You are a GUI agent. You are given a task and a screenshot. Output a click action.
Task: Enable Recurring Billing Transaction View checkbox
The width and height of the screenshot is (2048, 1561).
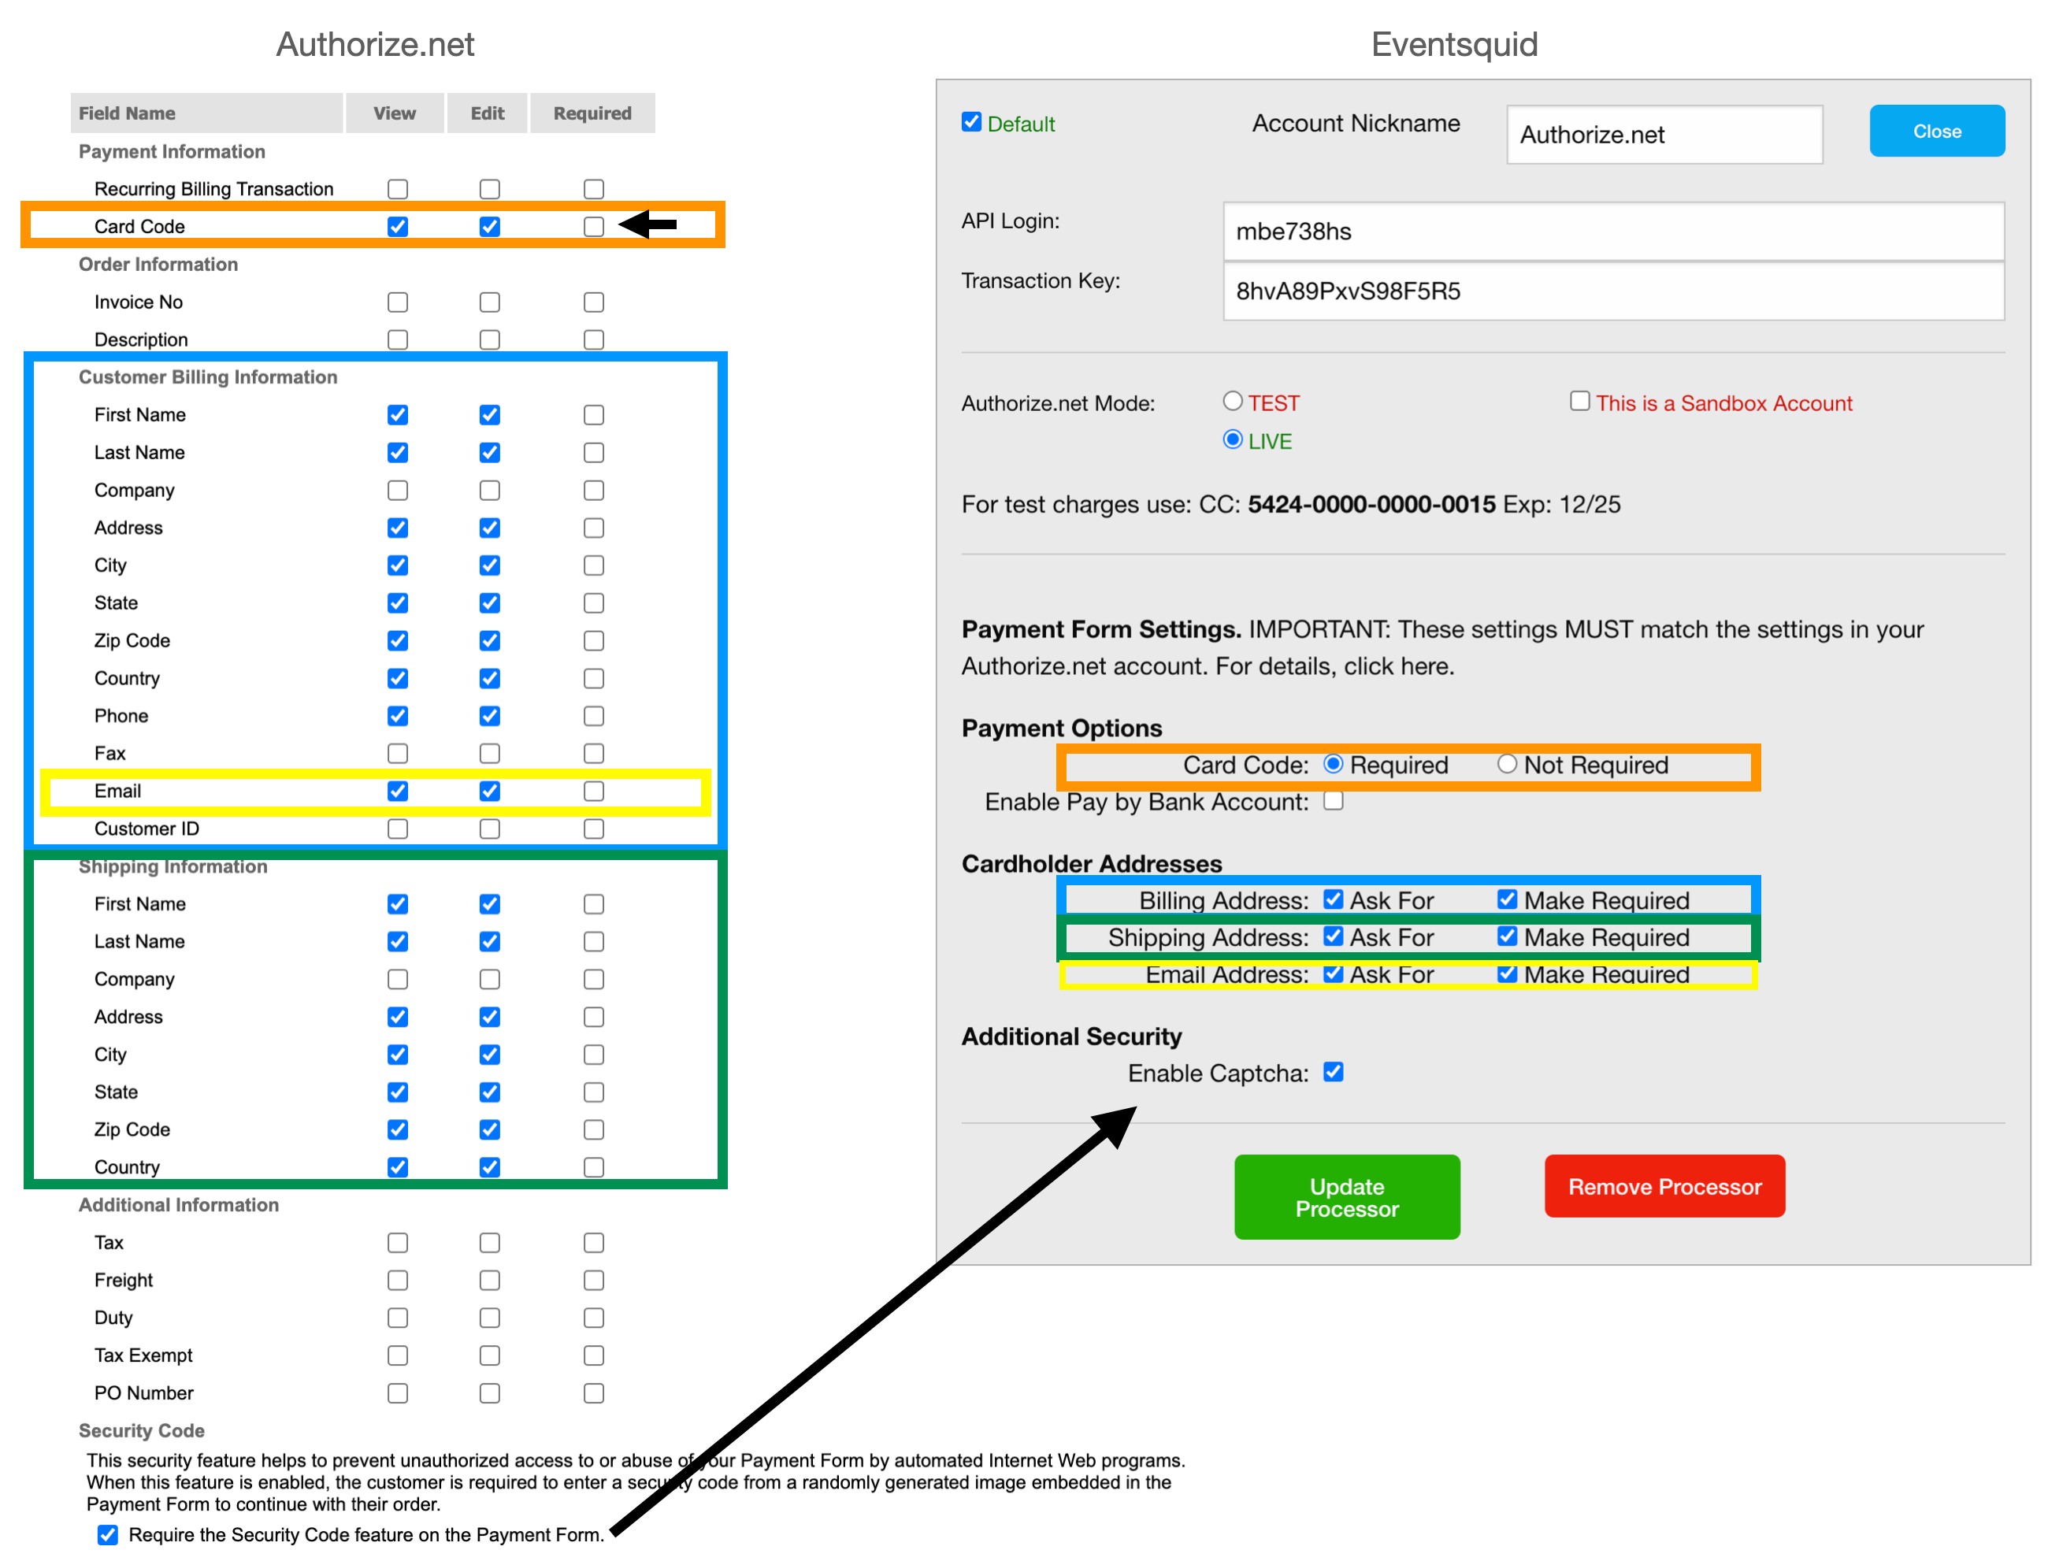[397, 188]
